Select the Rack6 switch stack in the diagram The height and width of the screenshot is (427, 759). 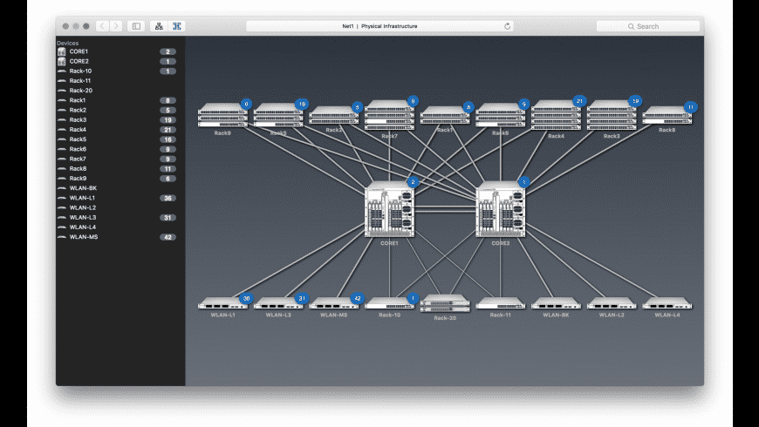[501, 115]
